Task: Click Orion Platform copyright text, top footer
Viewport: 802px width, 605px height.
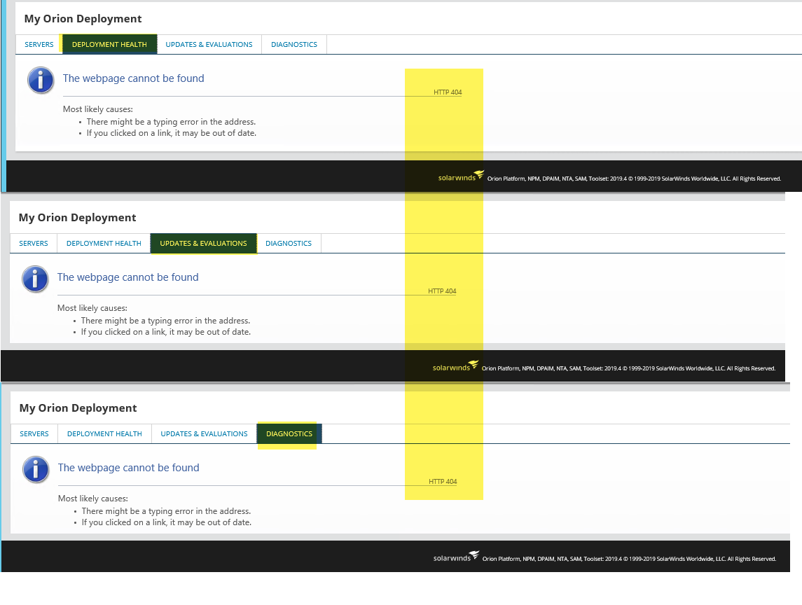Action: click(634, 179)
